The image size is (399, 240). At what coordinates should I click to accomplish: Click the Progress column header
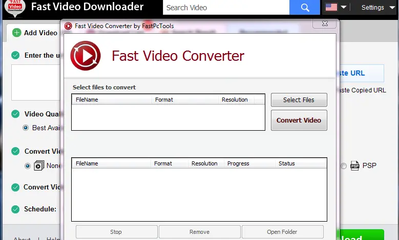[249, 163]
